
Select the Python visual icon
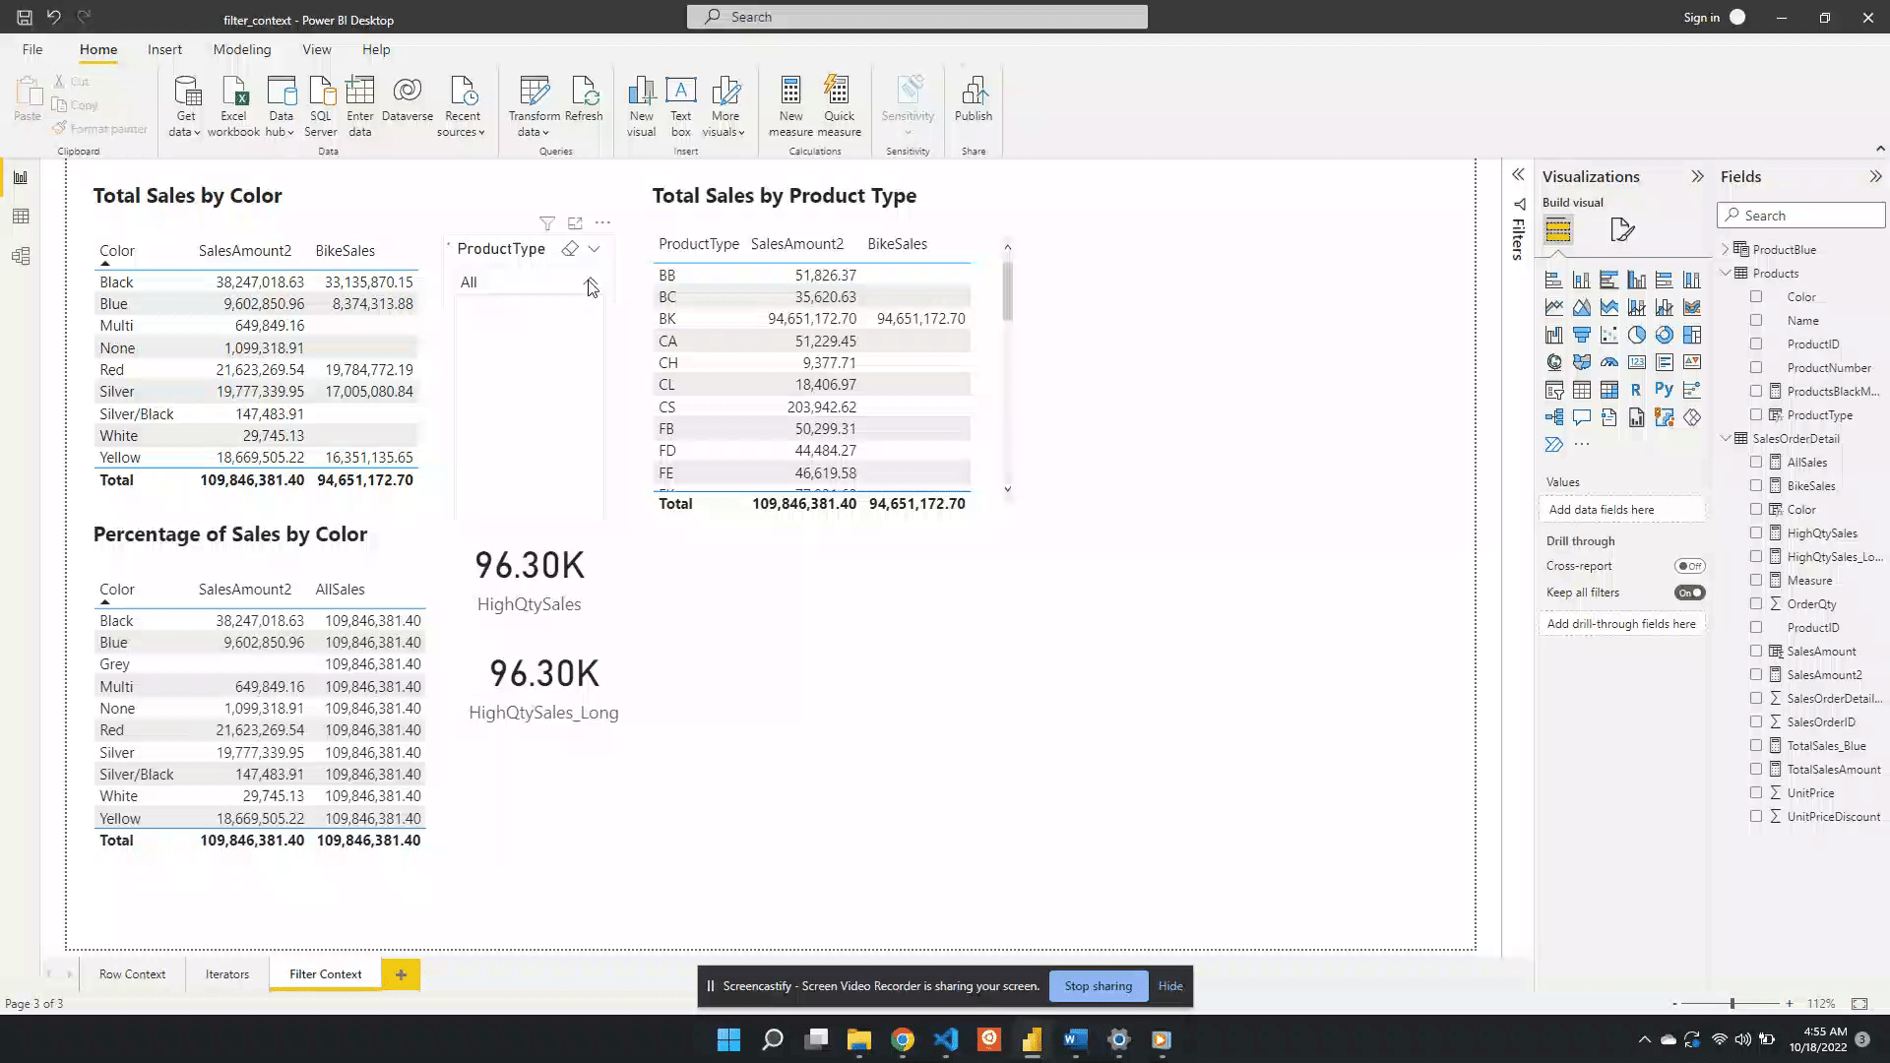pos(1664,390)
